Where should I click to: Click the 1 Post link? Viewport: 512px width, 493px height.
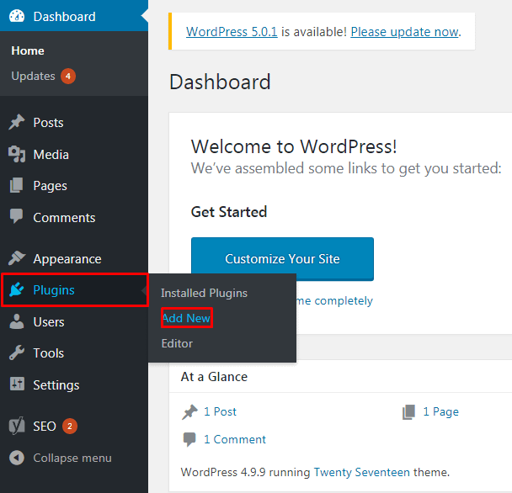point(220,411)
